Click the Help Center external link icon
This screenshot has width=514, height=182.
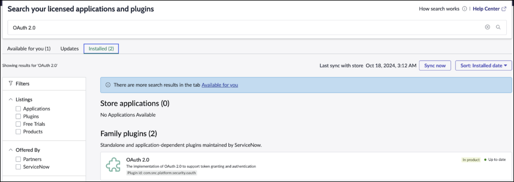coord(504,9)
